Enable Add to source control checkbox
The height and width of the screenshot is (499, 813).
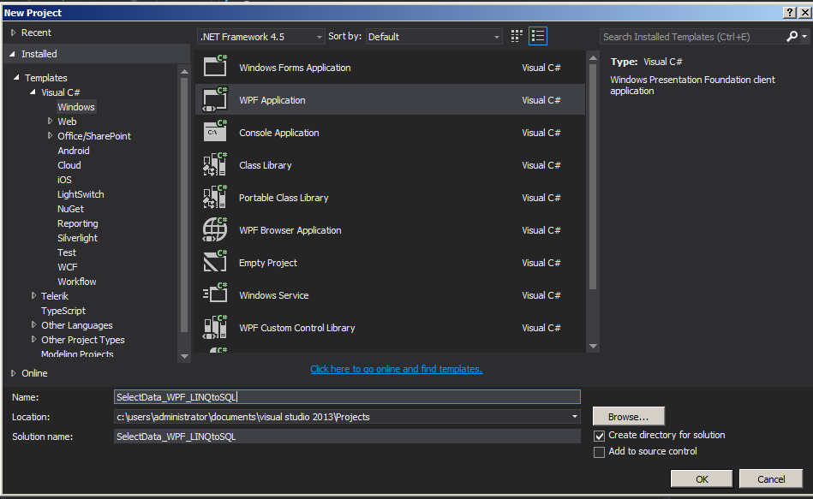[x=600, y=452]
